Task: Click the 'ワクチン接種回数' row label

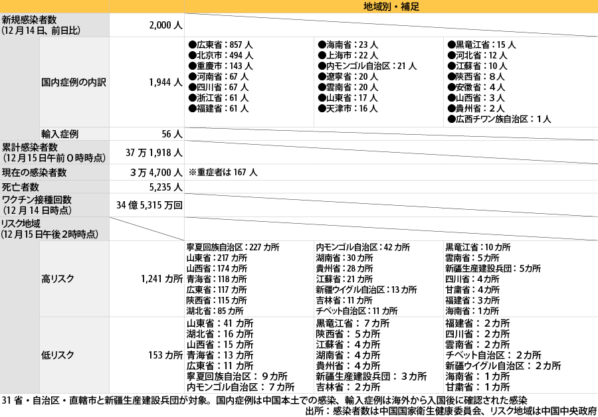Action: (37, 200)
